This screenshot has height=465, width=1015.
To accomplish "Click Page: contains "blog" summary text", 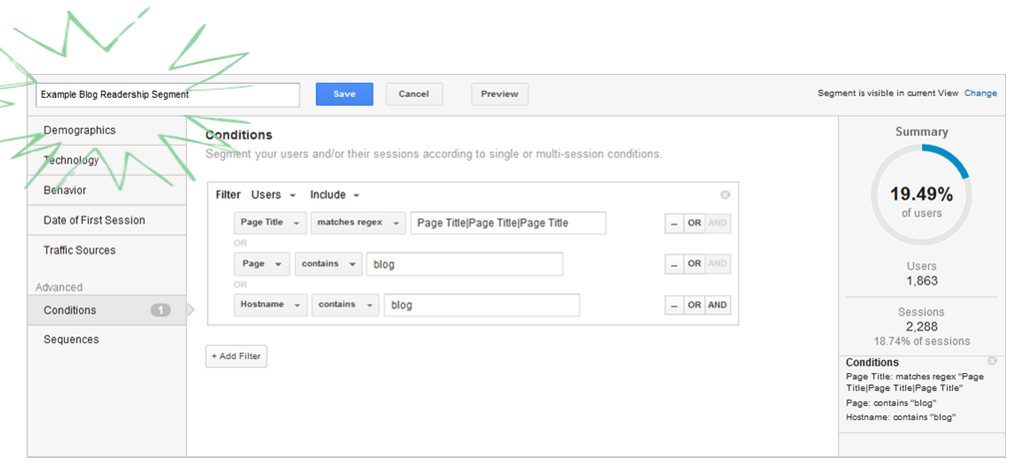I will pyautogui.click(x=890, y=403).
